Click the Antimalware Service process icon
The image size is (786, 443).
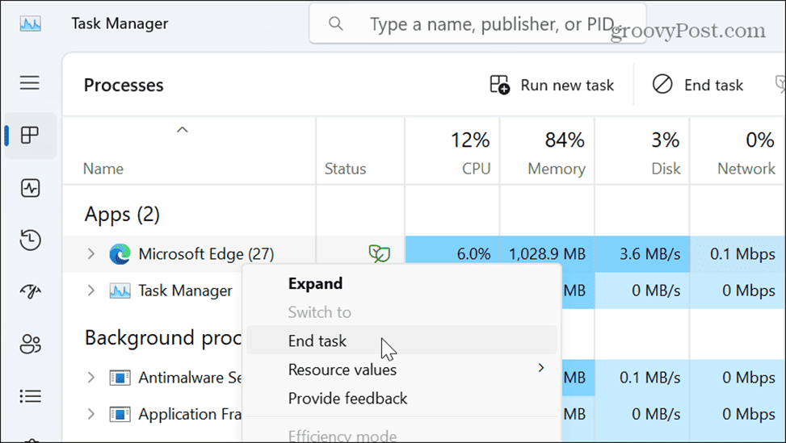tap(120, 378)
